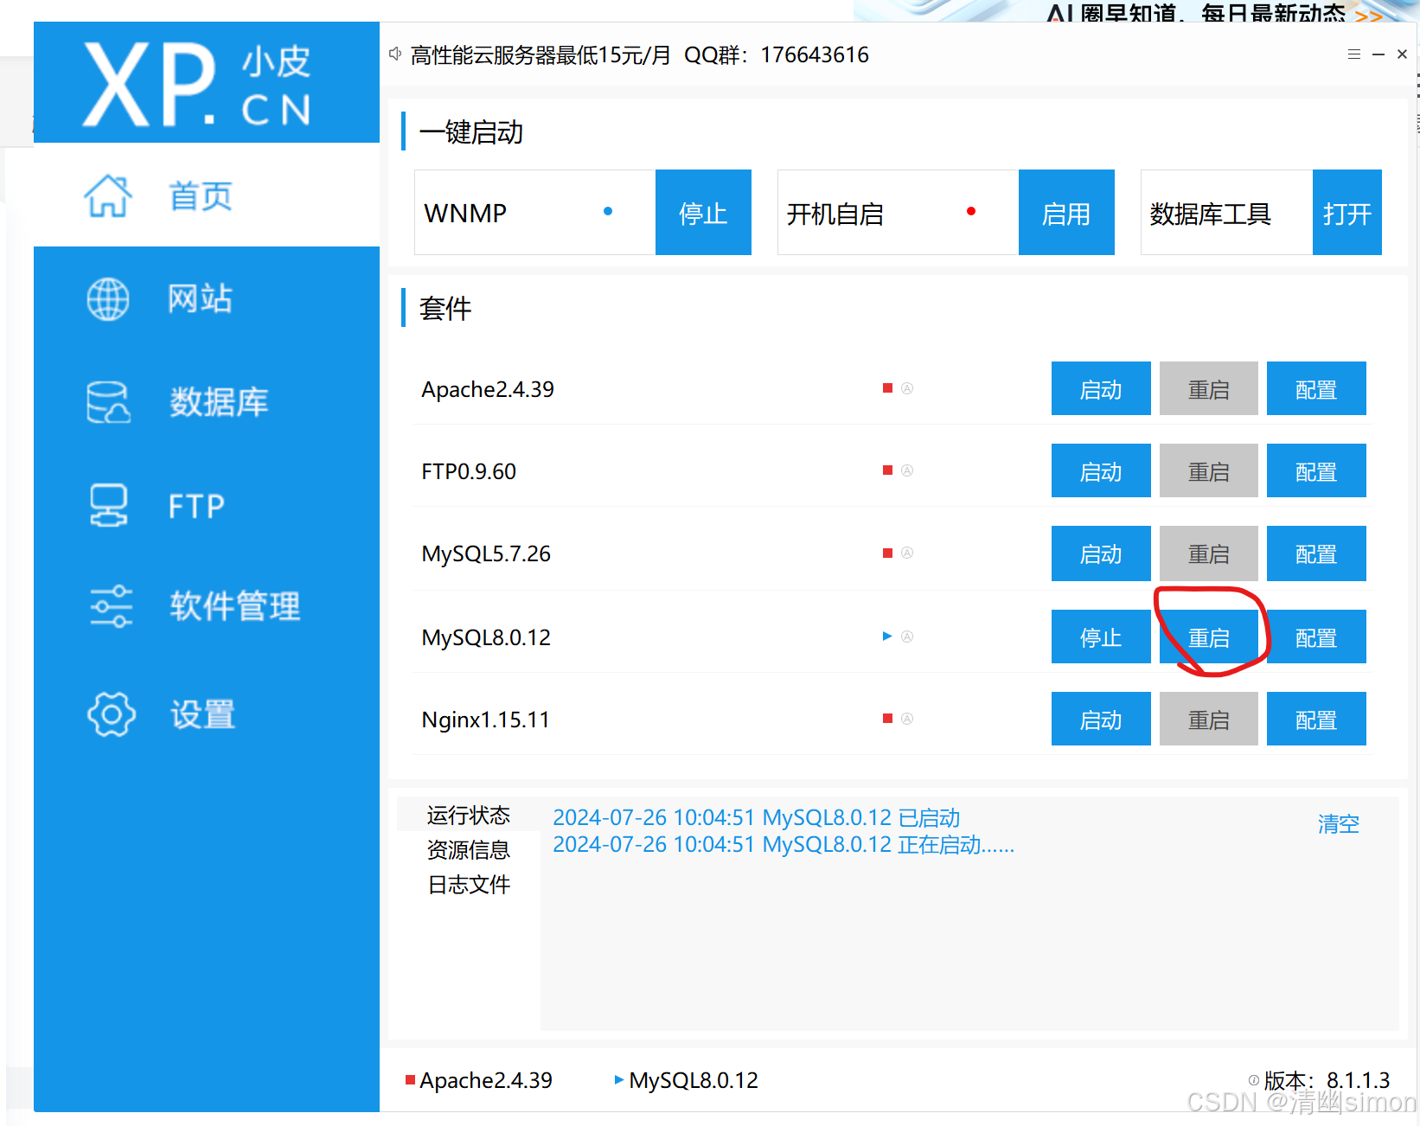Restart MySQL8.0.12 with 重启
The height and width of the screenshot is (1126, 1420).
(1209, 637)
